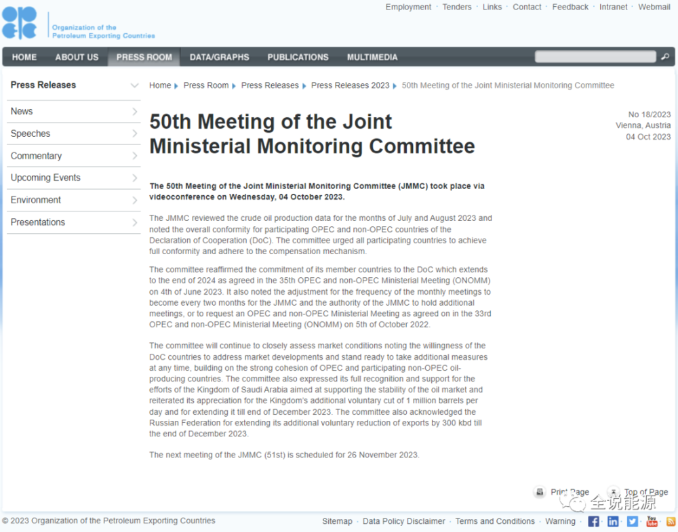Click the search magnifier icon
Image resolution: width=678 pixels, height=532 pixels.
(665, 57)
